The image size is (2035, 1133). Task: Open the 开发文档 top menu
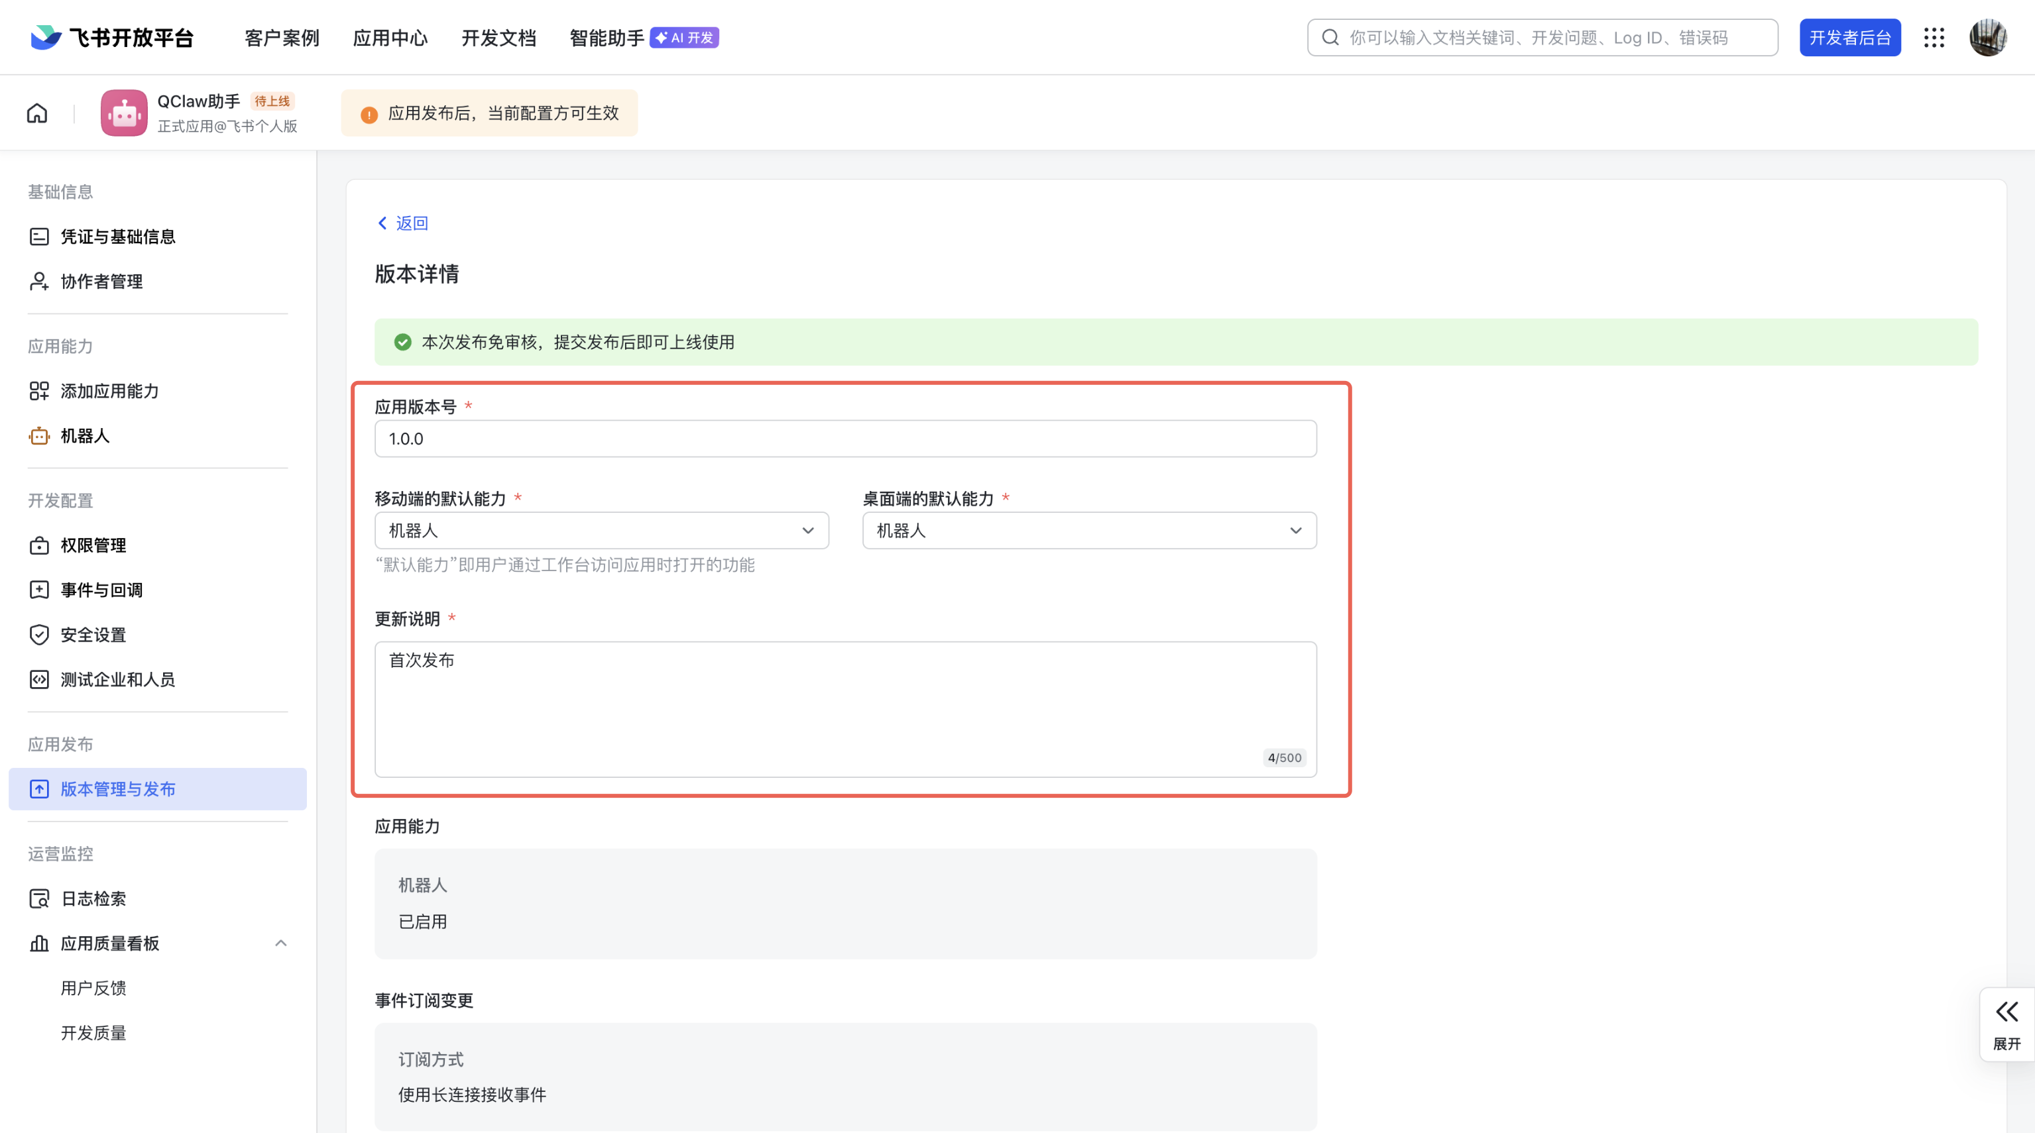[498, 38]
